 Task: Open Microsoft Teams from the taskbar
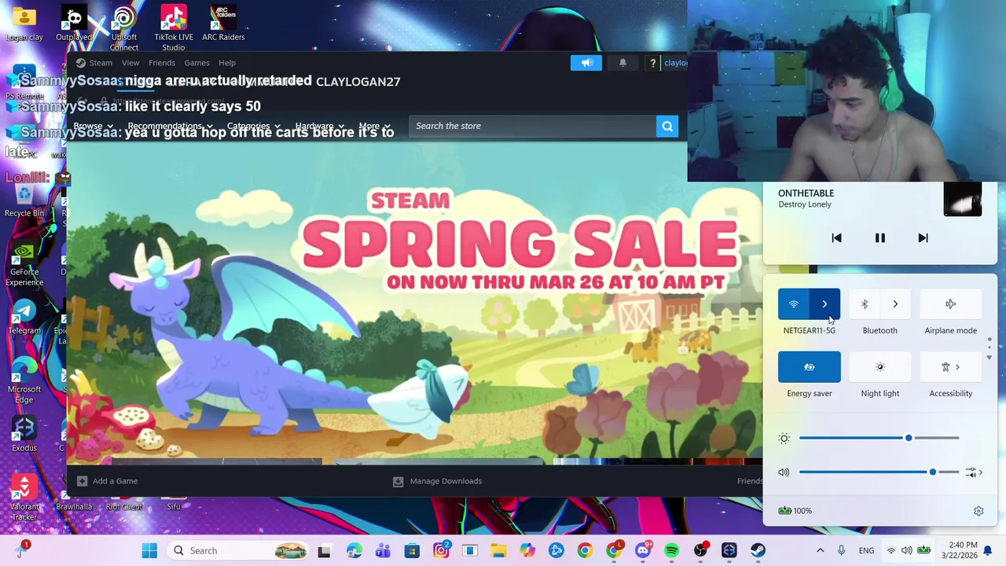383,550
